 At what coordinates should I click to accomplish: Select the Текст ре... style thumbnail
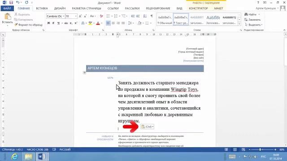[x=181, y=20]
